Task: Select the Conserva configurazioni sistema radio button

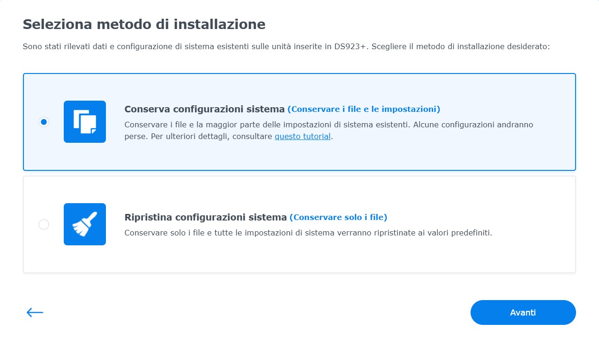Action: pos(44,122)
